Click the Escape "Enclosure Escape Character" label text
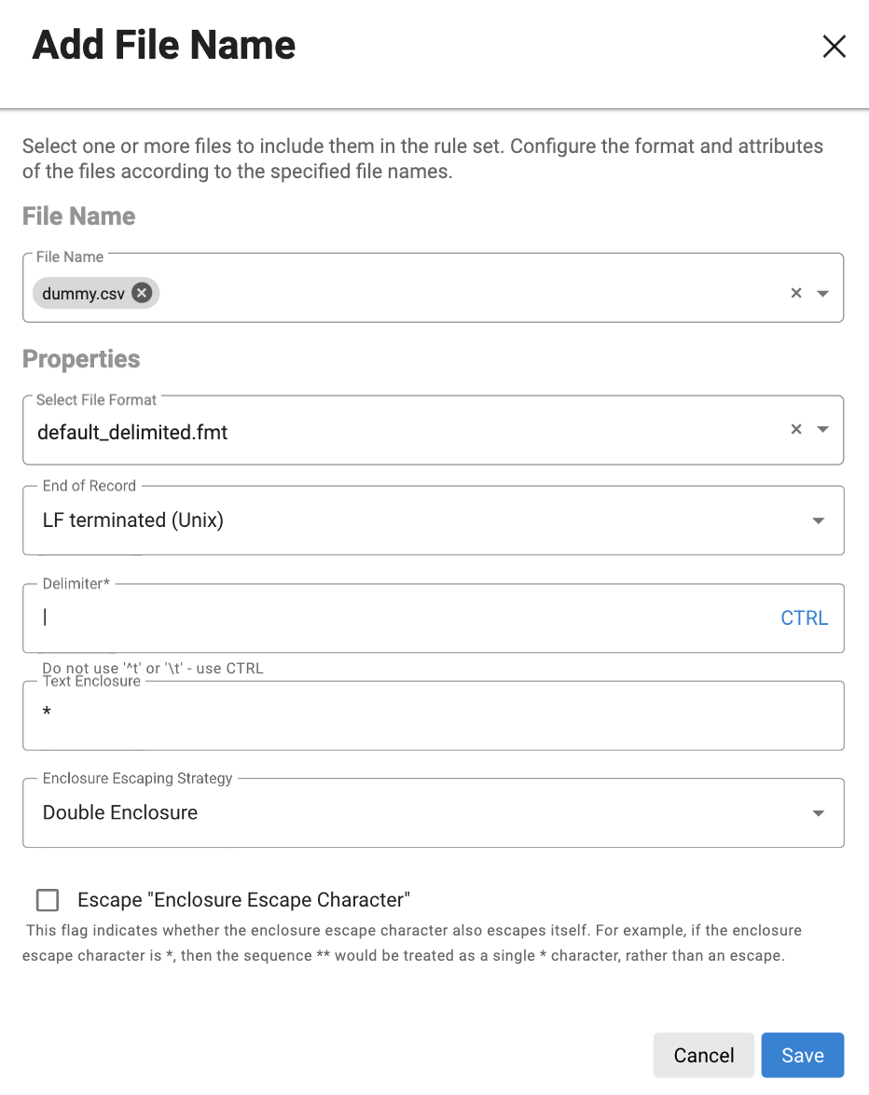Image resolution: width=869 pixels, height=1095 pixels. pos(243,900)
